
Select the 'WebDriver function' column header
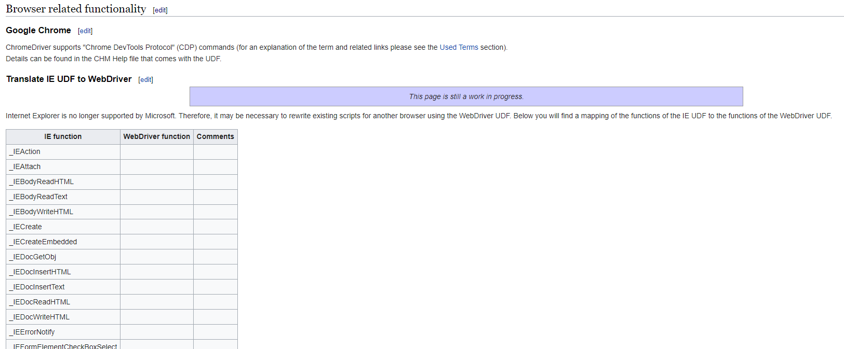pyautogui.click(x=157, y=137)
